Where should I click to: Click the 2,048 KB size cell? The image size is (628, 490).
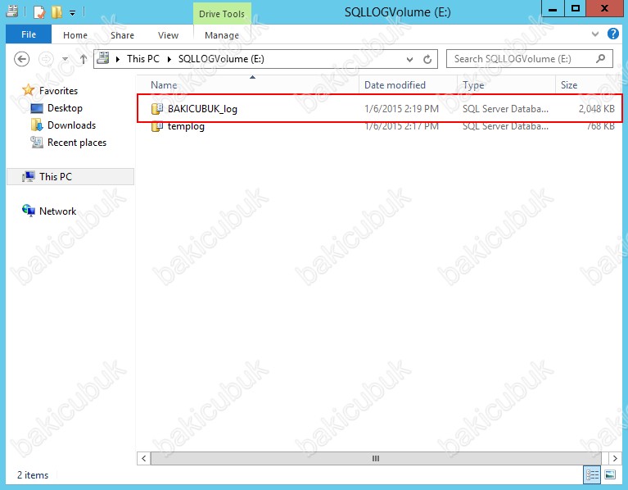coord(596,109)
